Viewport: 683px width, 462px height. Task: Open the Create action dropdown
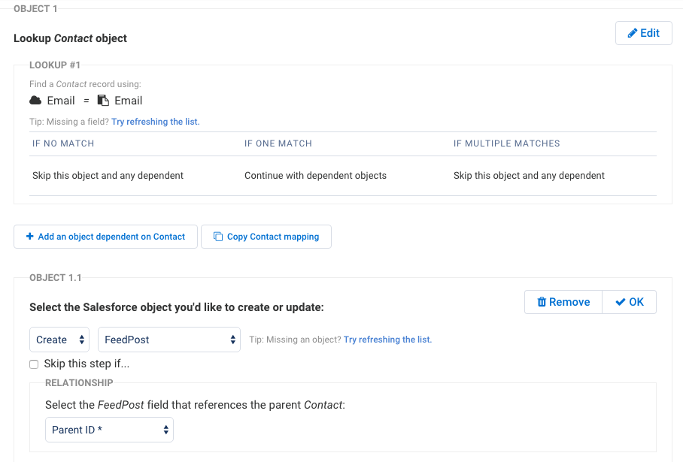59,340
